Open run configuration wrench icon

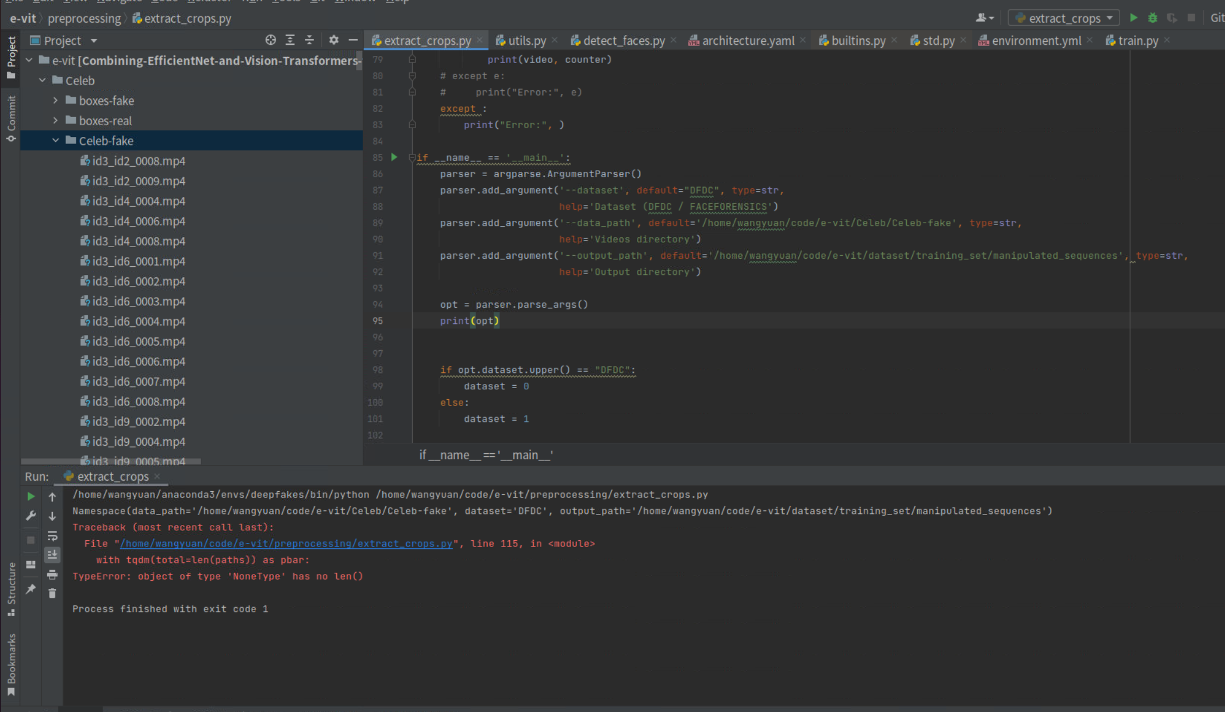pos(31,516)
